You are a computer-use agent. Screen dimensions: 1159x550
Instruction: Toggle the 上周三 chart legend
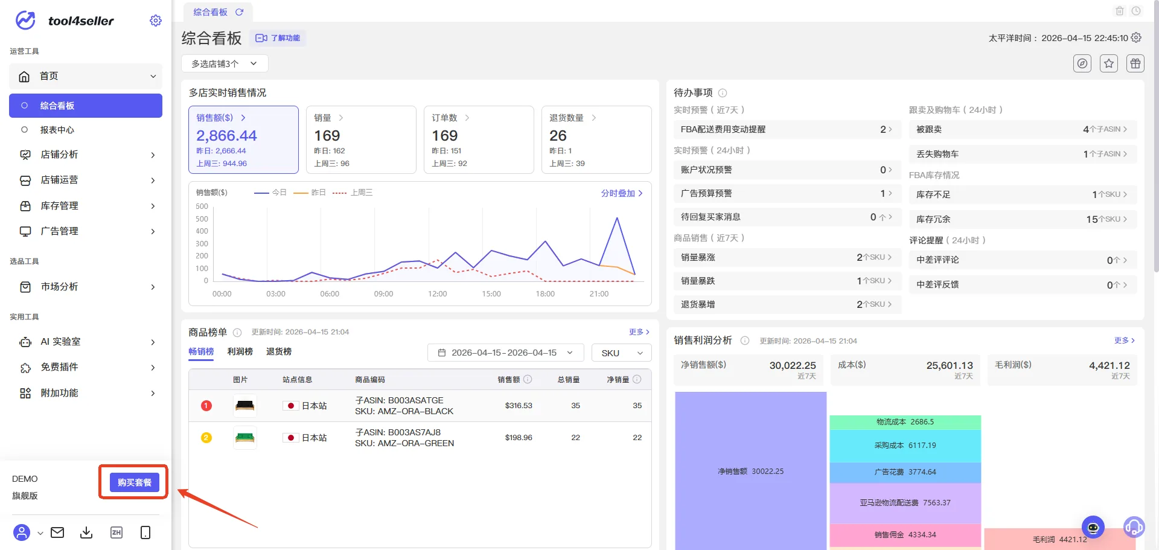click(x=353, y=193)
